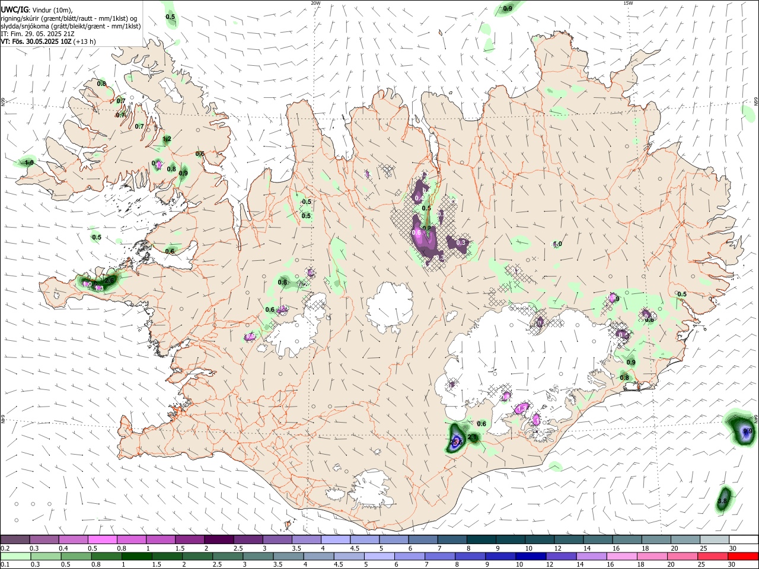Select the 0.2–0.3 swatch in the upper legend row
This screenshot has width=759, height=569.
pos(15,539)
